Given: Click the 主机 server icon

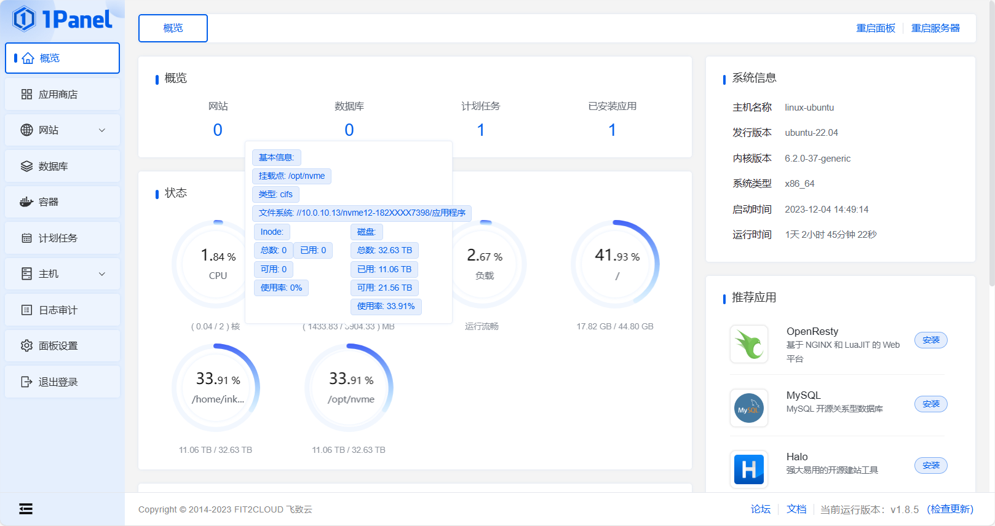Looking at the screenshot, I should tap(26, 273).
